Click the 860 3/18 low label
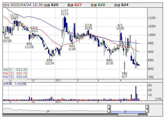 109,62
